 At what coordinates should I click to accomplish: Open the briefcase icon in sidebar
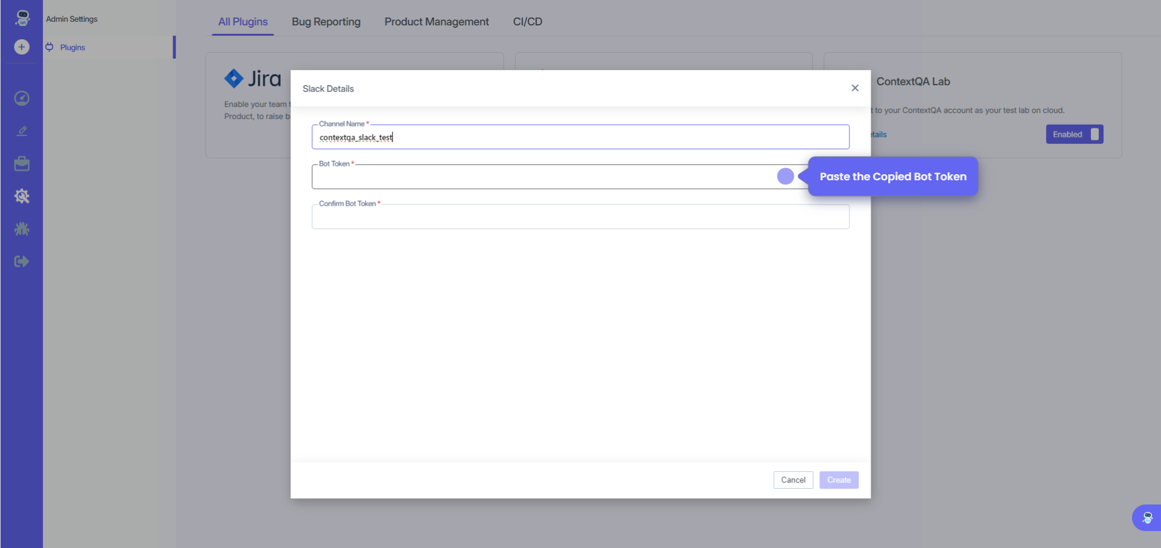[x=22, y=164]
